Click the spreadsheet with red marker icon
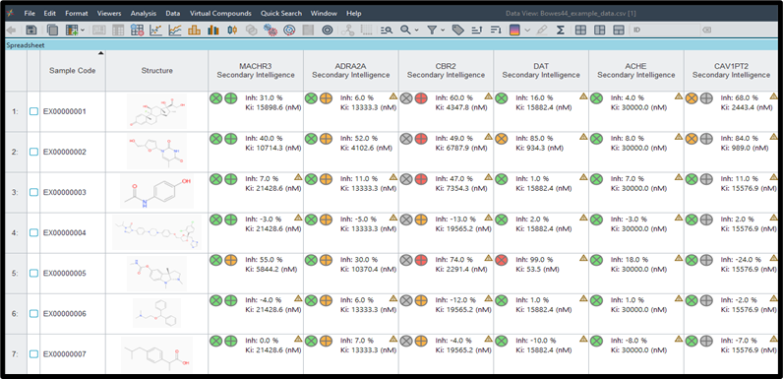 pos(138,30)
